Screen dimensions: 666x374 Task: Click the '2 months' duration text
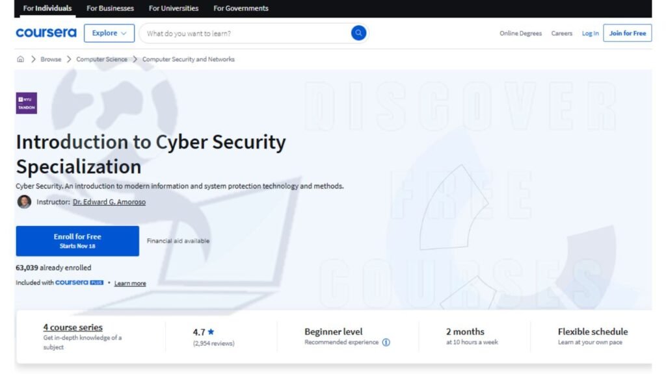pyautogui.click(x=465, y=331)
